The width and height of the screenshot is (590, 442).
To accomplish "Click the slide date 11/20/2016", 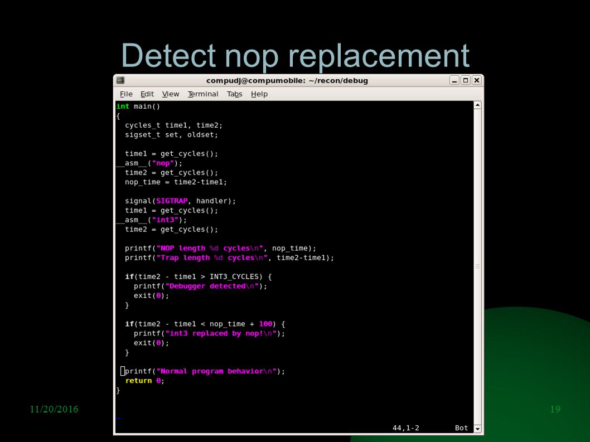I will (54, 409).
